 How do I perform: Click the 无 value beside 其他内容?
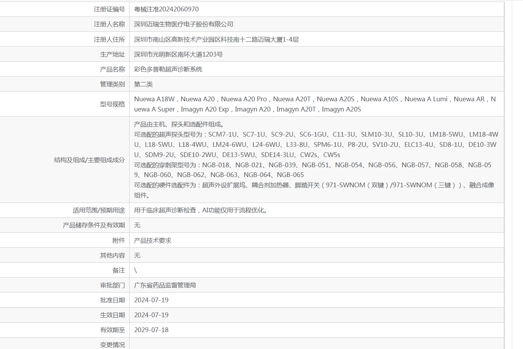point(137,255)
